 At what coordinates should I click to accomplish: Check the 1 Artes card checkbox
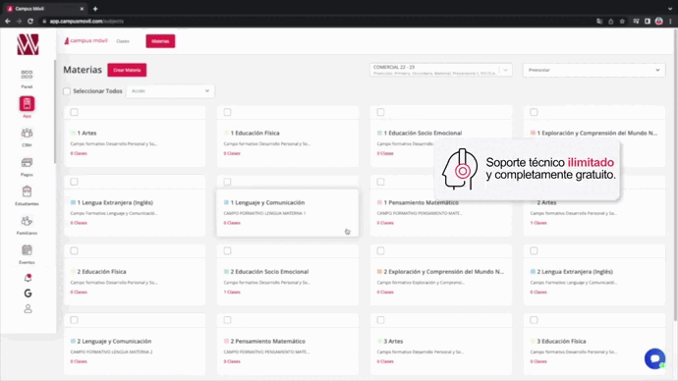pos(75,112)
